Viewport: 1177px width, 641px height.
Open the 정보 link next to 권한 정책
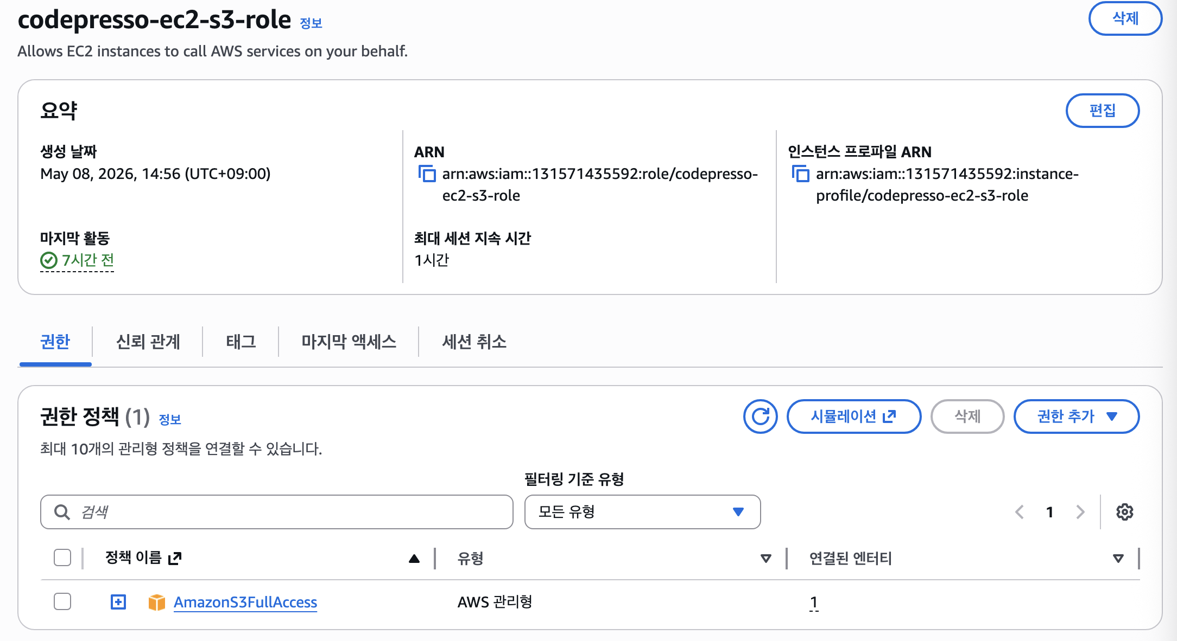pos(170,419)
